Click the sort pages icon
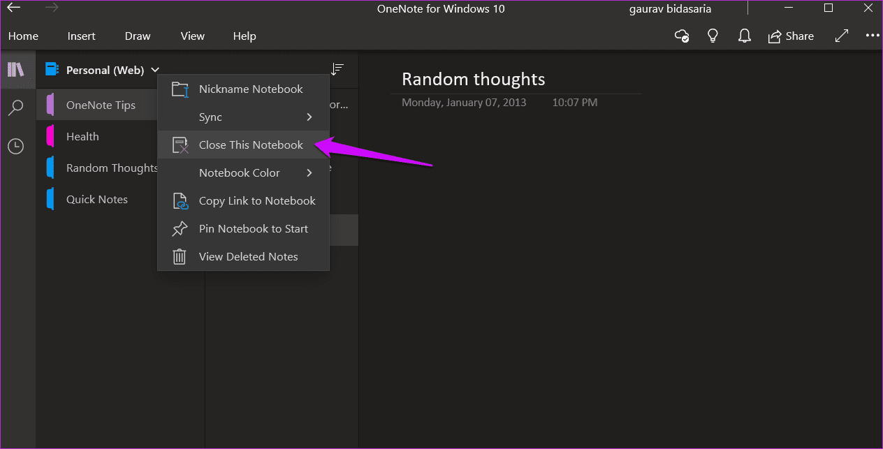The width and height of the screenshot is (883, 449). point(337,69)
